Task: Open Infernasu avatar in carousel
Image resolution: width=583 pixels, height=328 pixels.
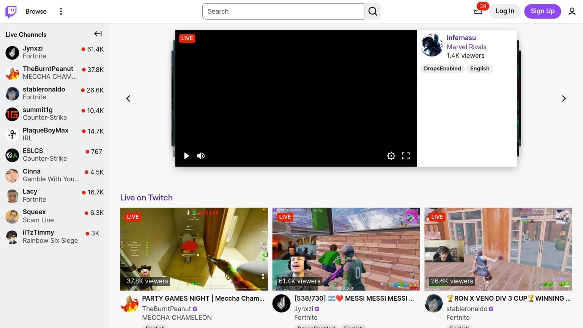Action: 432,45
